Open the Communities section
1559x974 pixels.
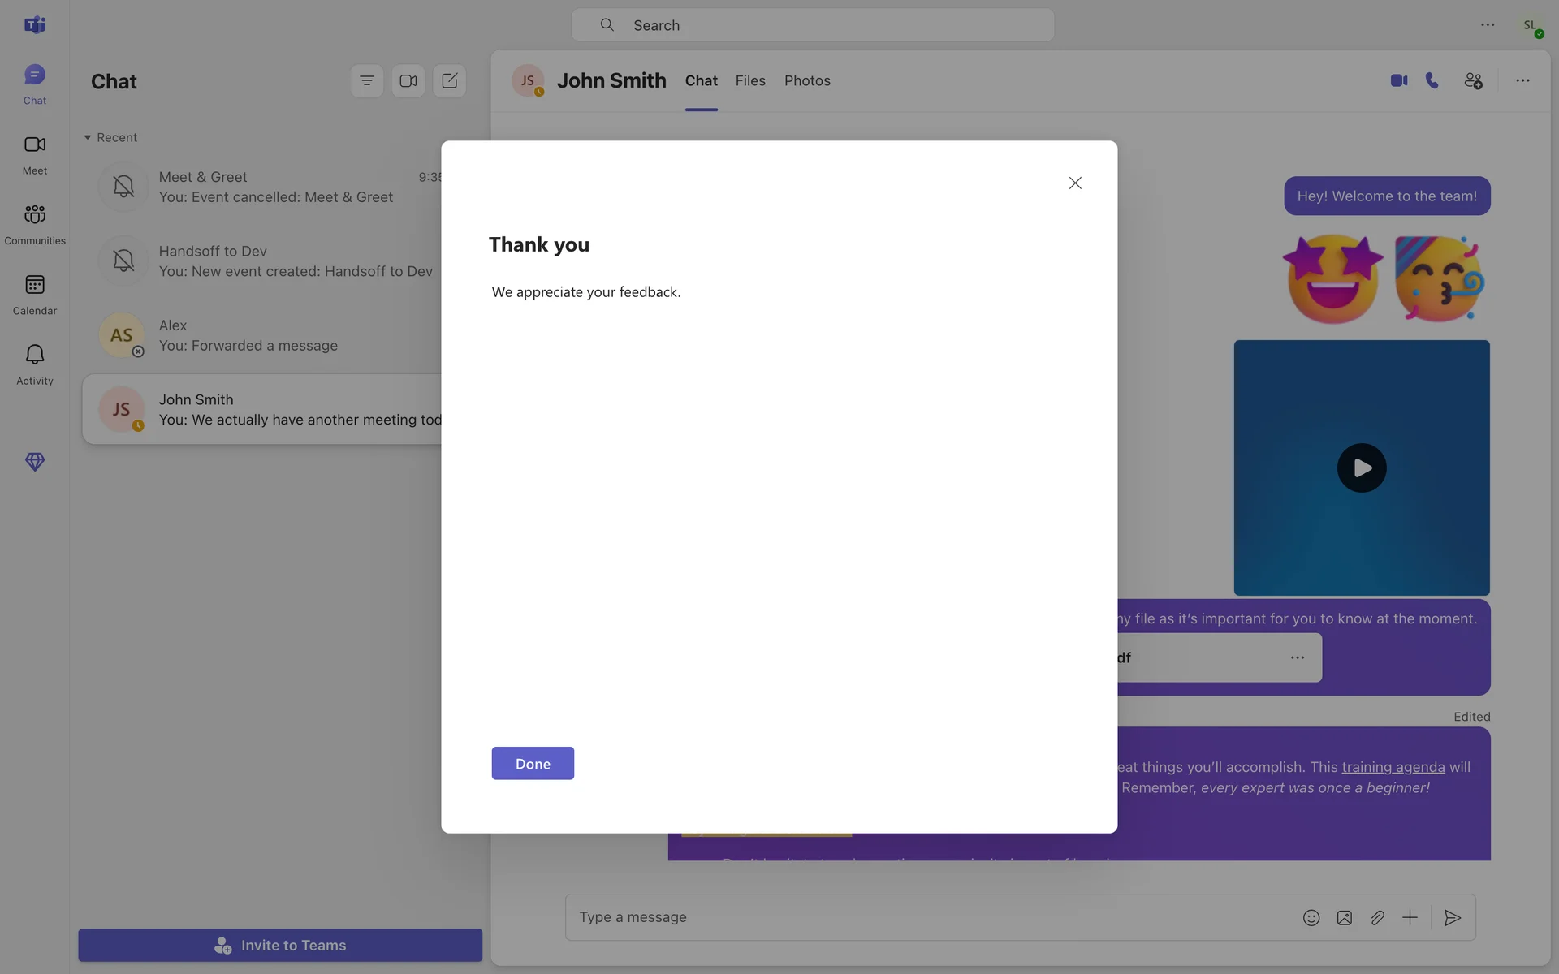(x=34, y=224)
